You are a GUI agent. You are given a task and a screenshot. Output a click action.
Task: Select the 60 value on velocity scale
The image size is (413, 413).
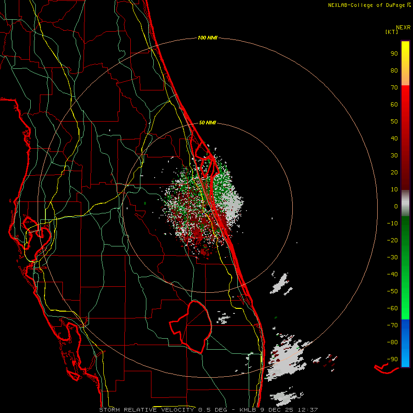coord(394,104)
